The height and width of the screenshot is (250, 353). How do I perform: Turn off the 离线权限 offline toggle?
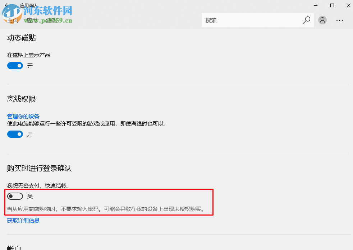[15, 134]
